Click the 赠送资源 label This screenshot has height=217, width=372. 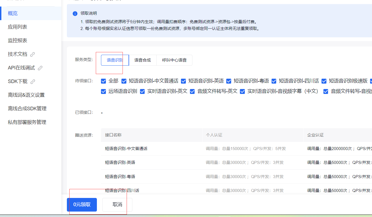tap(84, 135)
